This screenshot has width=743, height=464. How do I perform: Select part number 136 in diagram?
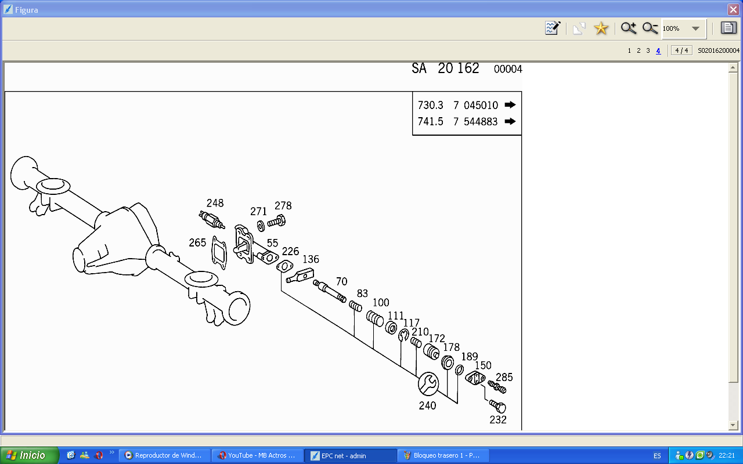311,259
